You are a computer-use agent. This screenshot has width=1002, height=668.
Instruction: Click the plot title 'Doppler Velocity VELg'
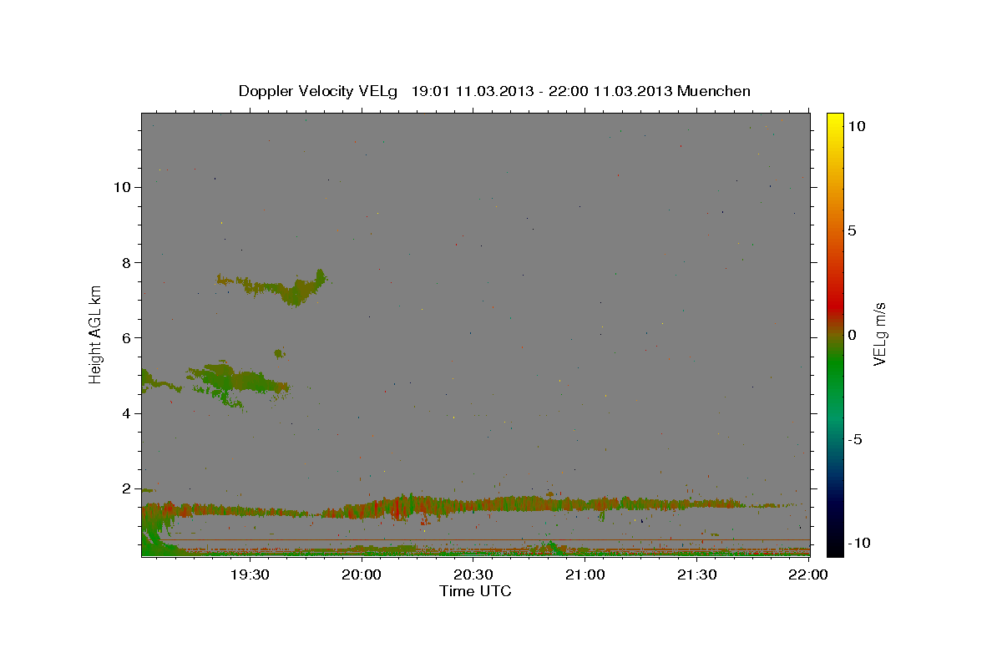pyautogui.click(x=319, y=91)
